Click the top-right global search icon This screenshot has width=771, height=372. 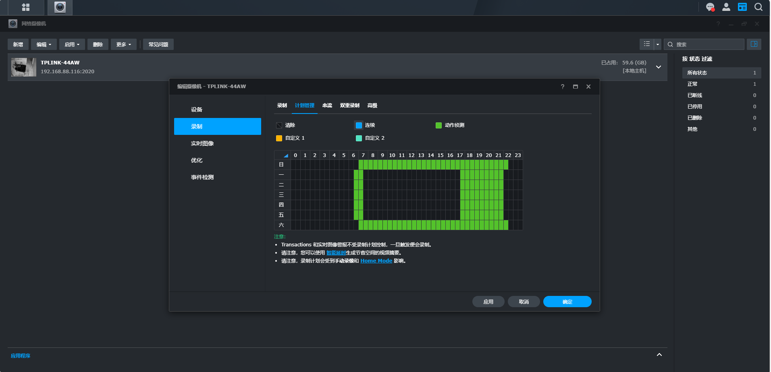click(759, 7)
